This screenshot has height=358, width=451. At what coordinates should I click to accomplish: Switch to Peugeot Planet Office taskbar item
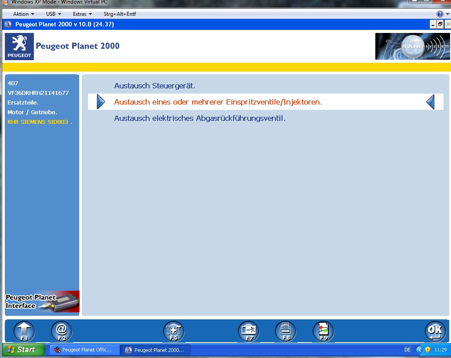tap(85, 350)
